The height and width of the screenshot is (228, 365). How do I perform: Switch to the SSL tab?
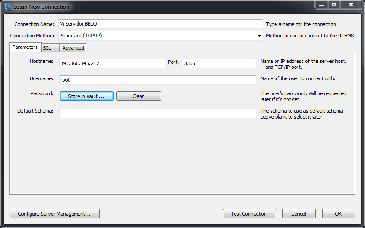point(47,48)
